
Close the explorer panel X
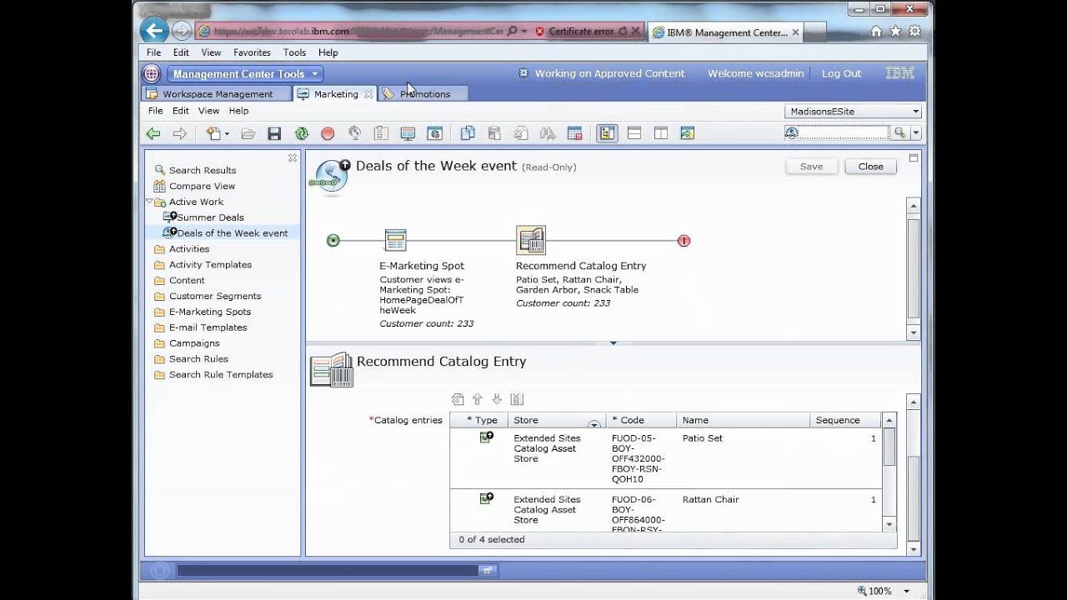coord(293,157)
